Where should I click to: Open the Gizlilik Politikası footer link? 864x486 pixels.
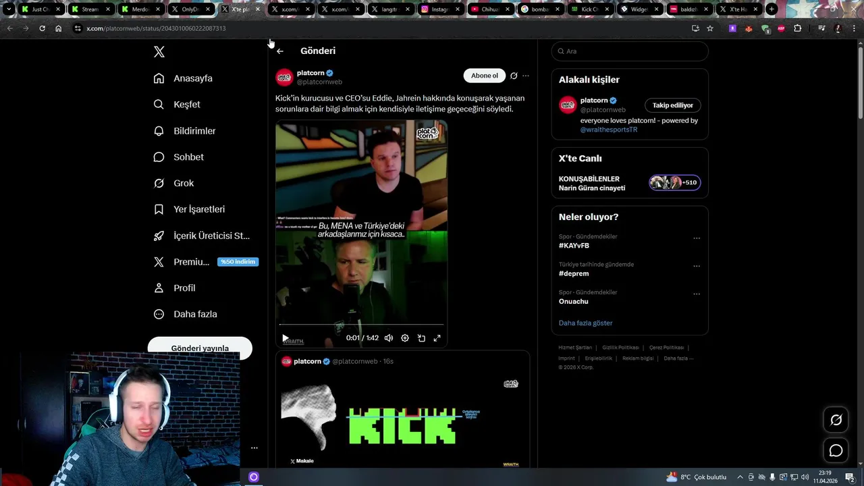(x=620, y=348)
